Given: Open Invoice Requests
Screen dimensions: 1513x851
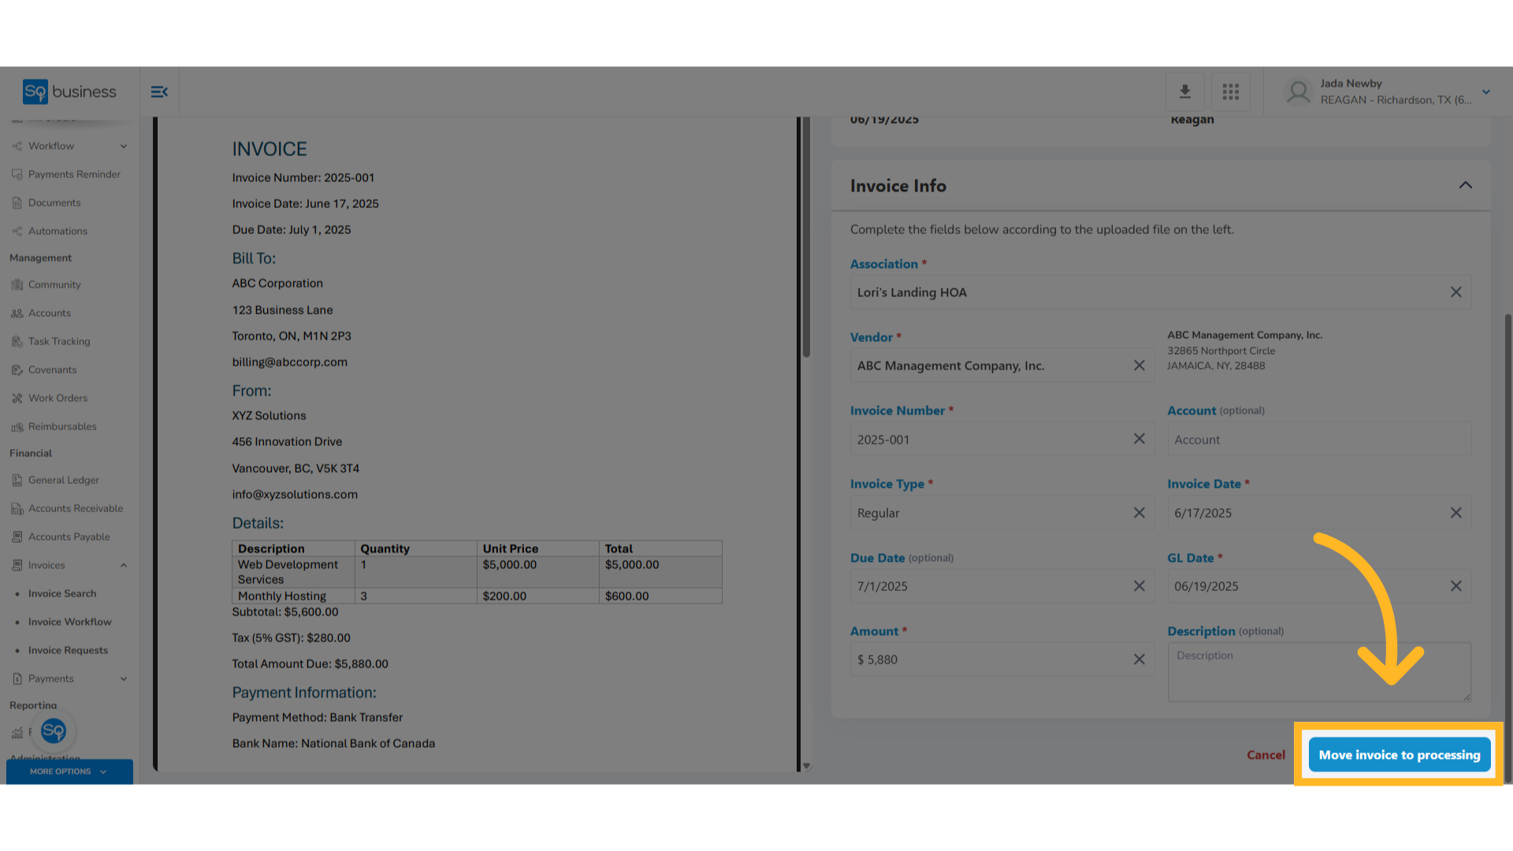Looking at the screenshot, I should pos(68,650).
